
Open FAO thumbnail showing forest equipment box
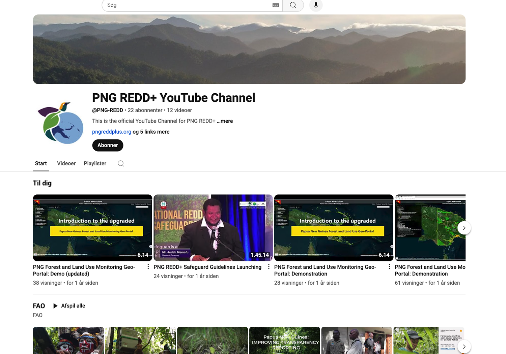[x=140, y=340]
